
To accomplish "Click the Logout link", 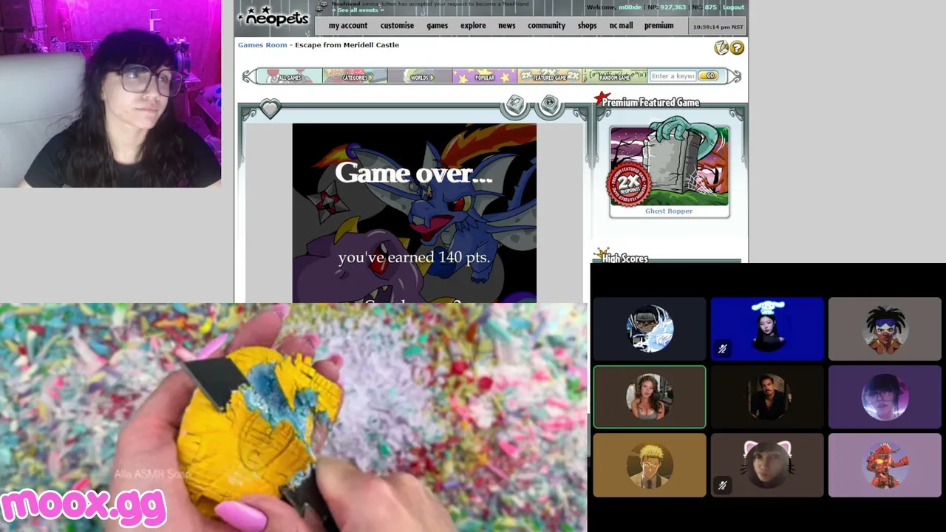I will pyautogui.click(x=733, y=7).
